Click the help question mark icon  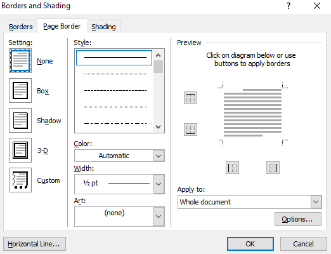pyautogui.click(x=289, y=6)
